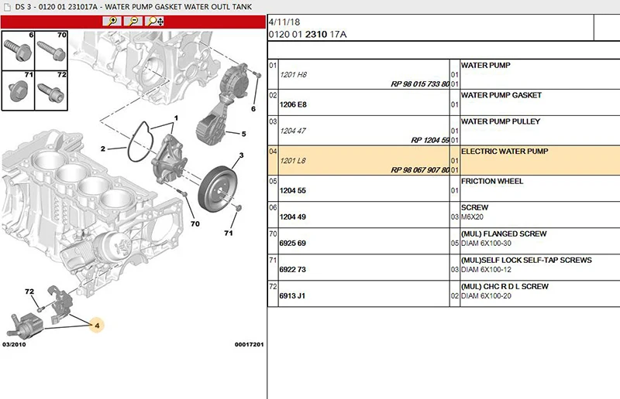This screenshot has height=399, width=620.
Task: Click the document icon in title bar
Action: 7,7
